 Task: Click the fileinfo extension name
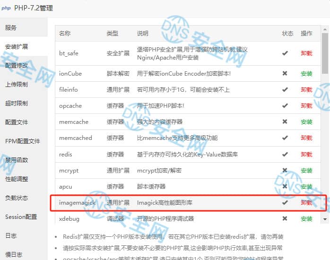(x=69, y=90)
